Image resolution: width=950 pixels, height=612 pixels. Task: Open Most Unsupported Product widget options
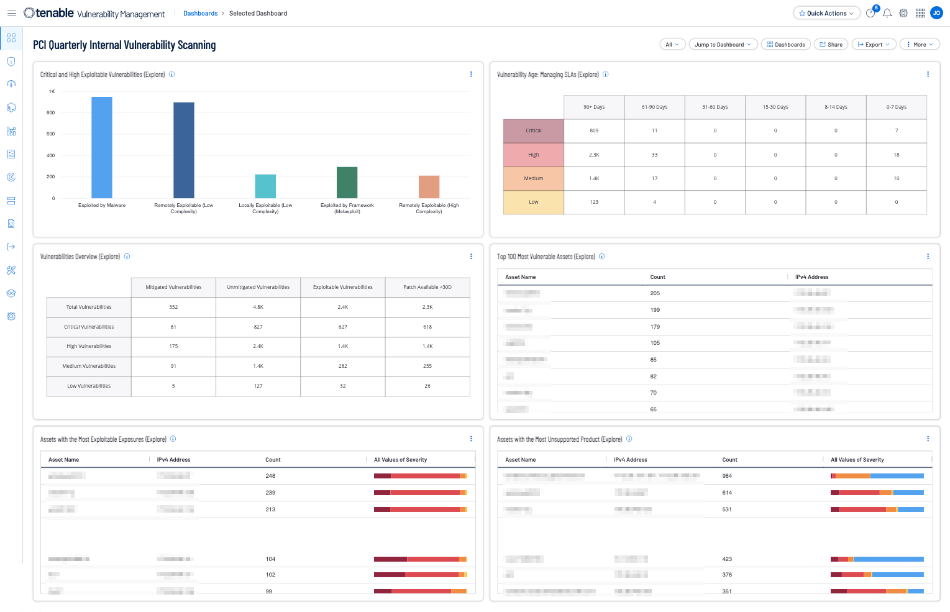click(928, 439)
